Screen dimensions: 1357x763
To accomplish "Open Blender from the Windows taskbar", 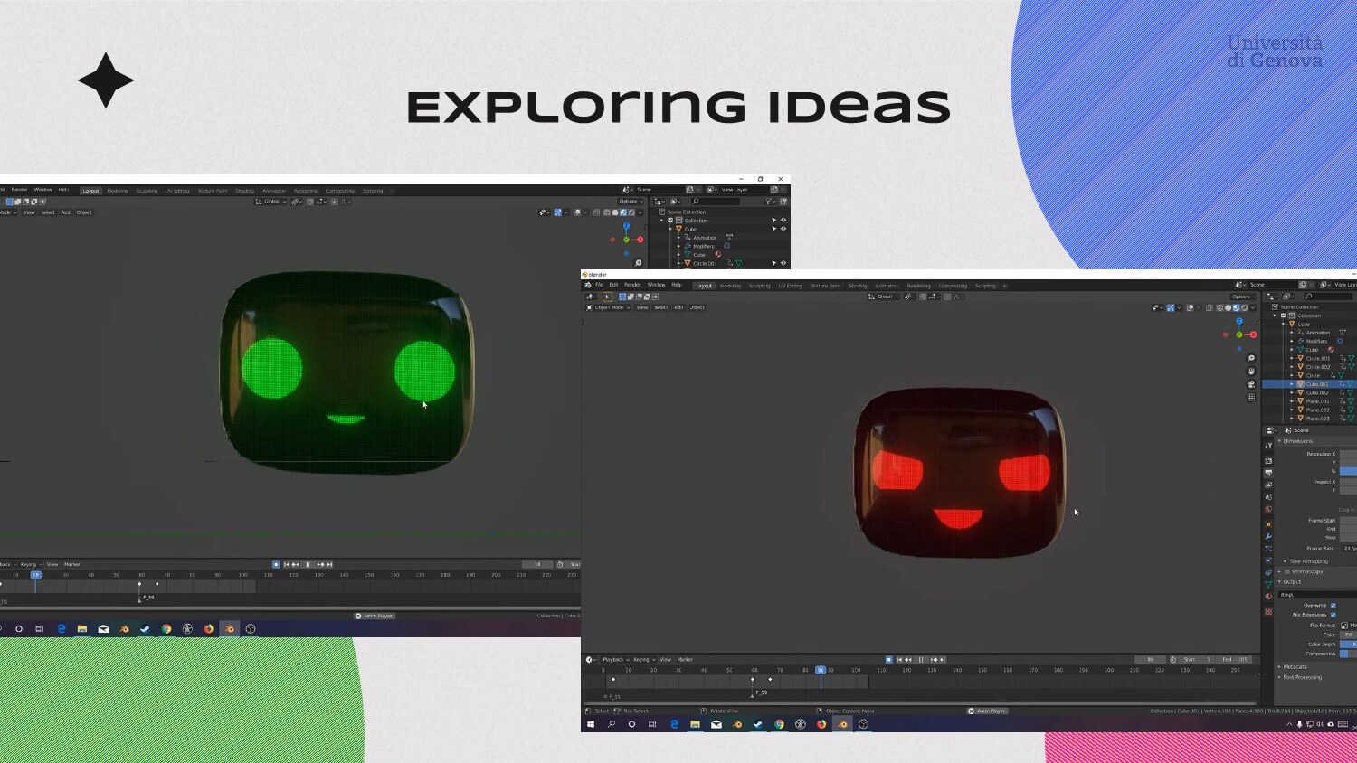I will point(843,724).
